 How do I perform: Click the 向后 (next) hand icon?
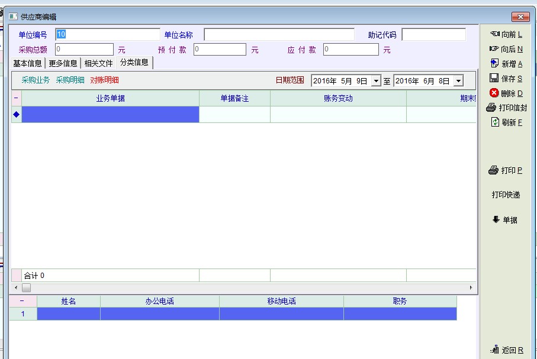tap(494, 49)
